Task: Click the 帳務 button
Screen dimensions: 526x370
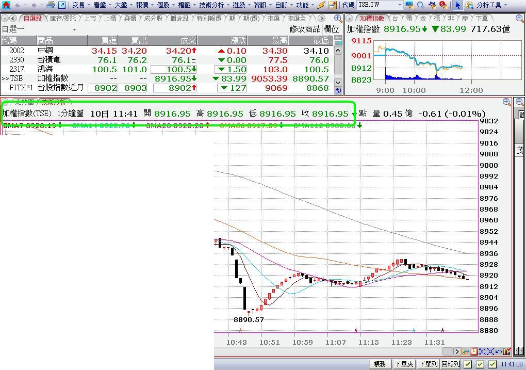Action: [380, 364]
